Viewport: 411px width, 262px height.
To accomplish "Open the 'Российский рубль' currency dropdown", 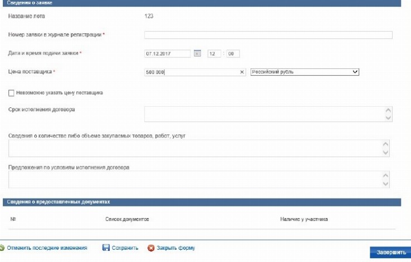I will pyautogui.click(x=305, y=72).
